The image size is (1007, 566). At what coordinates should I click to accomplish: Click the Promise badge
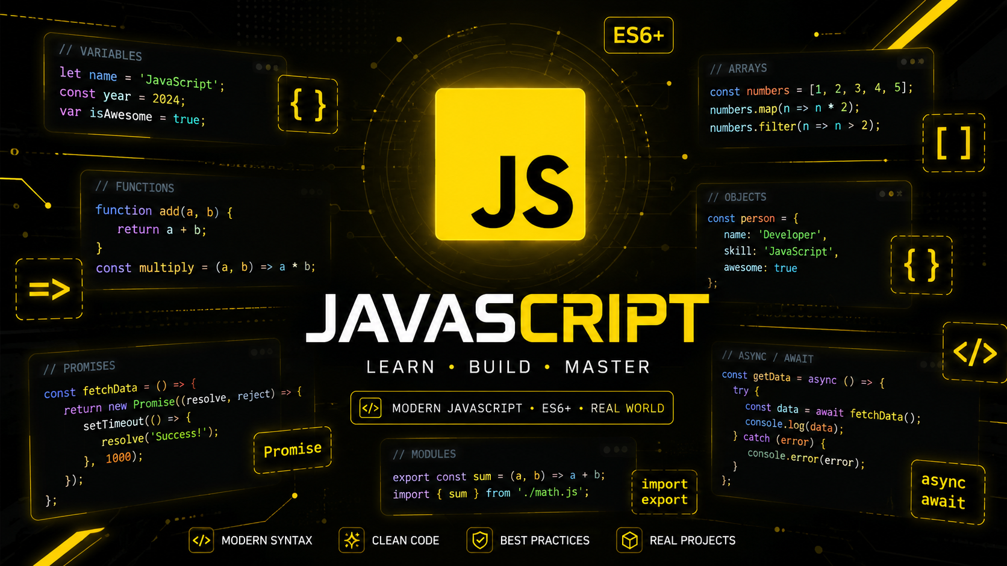click(x=293, y=450)
